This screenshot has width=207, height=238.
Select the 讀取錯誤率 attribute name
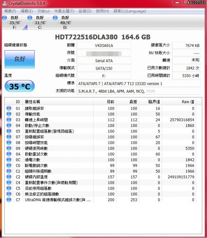[34, 108]
